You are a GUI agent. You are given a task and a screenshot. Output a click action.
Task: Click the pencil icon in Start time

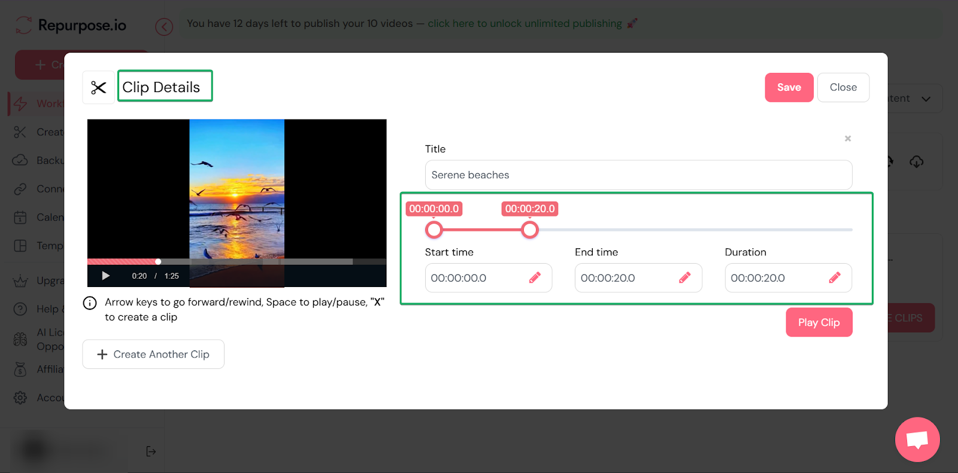(535, 277)
